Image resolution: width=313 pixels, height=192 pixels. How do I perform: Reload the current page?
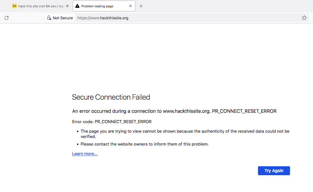(x=6, y=18)
